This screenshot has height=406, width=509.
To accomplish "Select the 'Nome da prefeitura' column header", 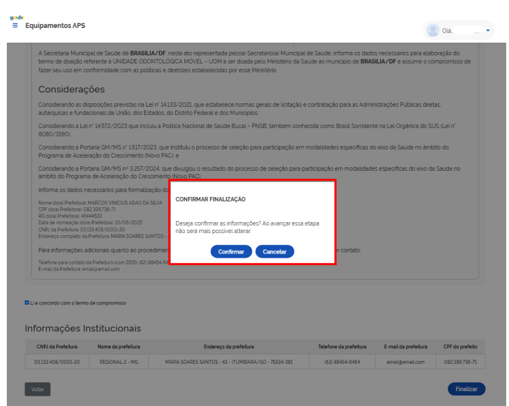I will (x=119, y=347).
